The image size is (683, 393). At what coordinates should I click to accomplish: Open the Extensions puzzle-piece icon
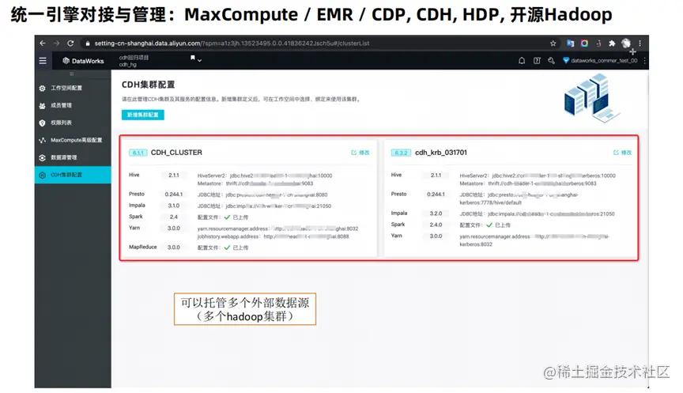click(612, 43)
